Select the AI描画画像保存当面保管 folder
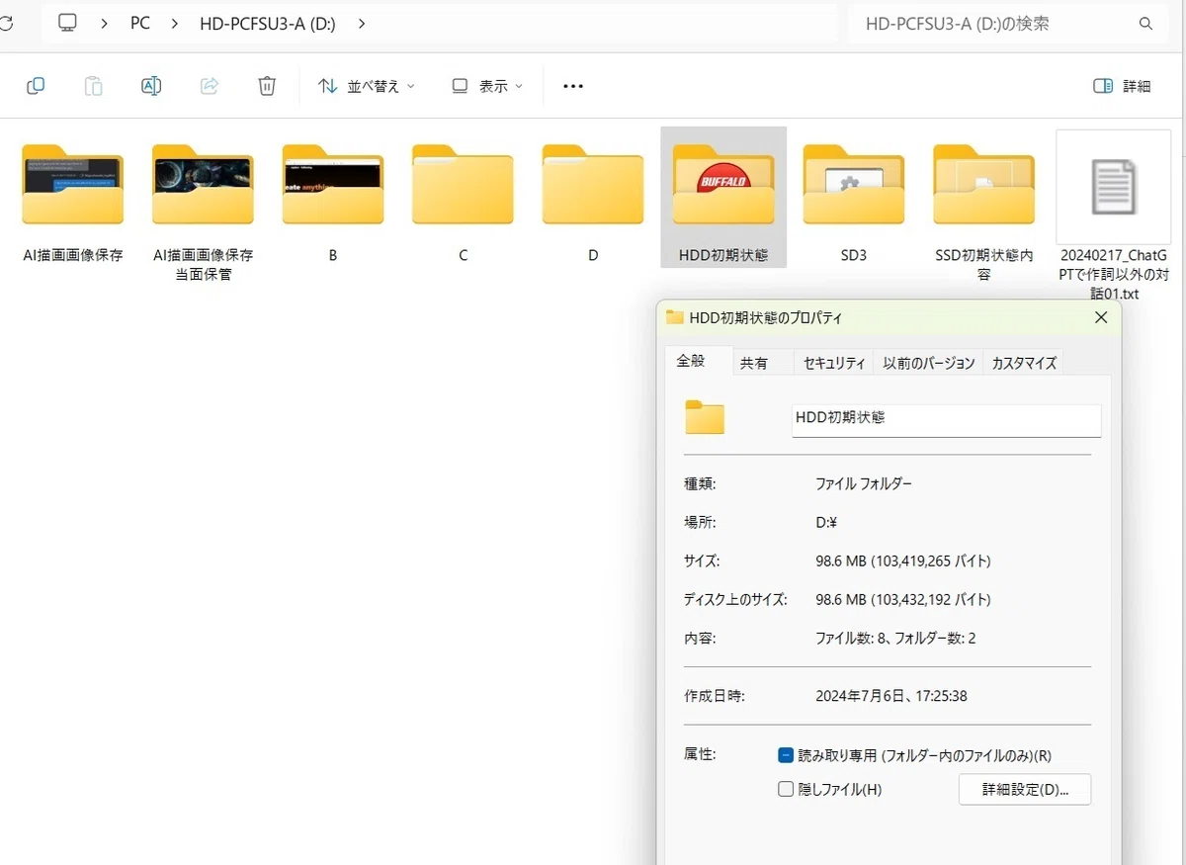The height and width of the screenshot is (865, 1186). 203,215
